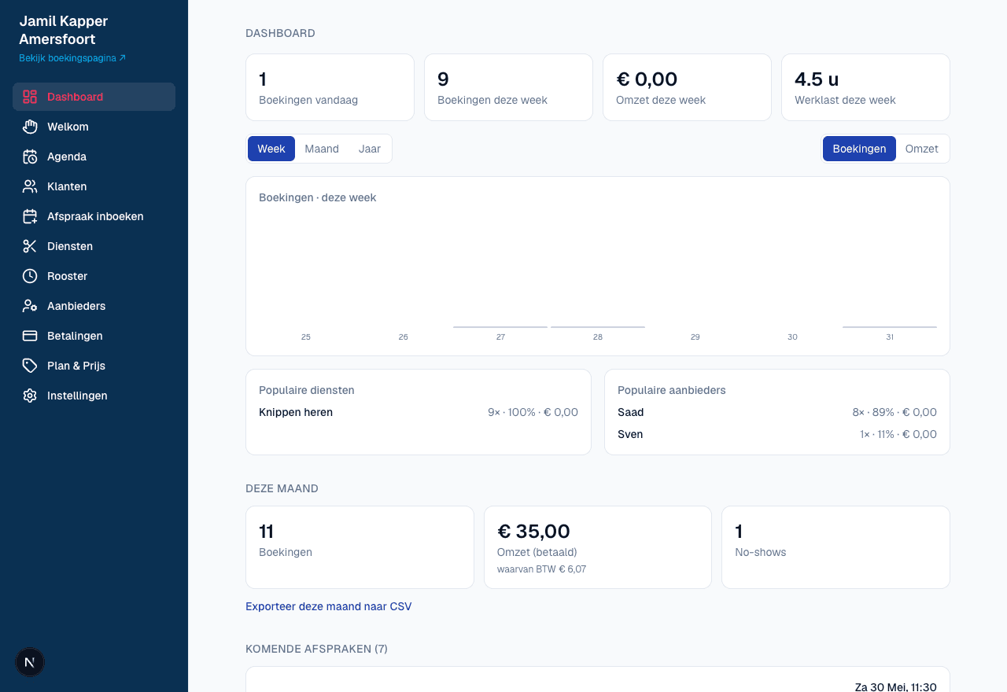Go to Welkom in the sidebar
This screenshot has width=1007, height=692.
click(94, 127)
